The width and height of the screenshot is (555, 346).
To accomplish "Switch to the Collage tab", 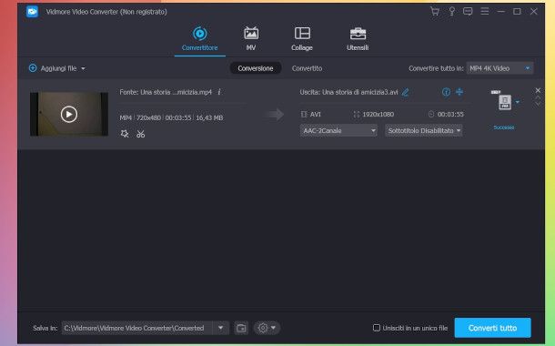I will coord(302,38).
